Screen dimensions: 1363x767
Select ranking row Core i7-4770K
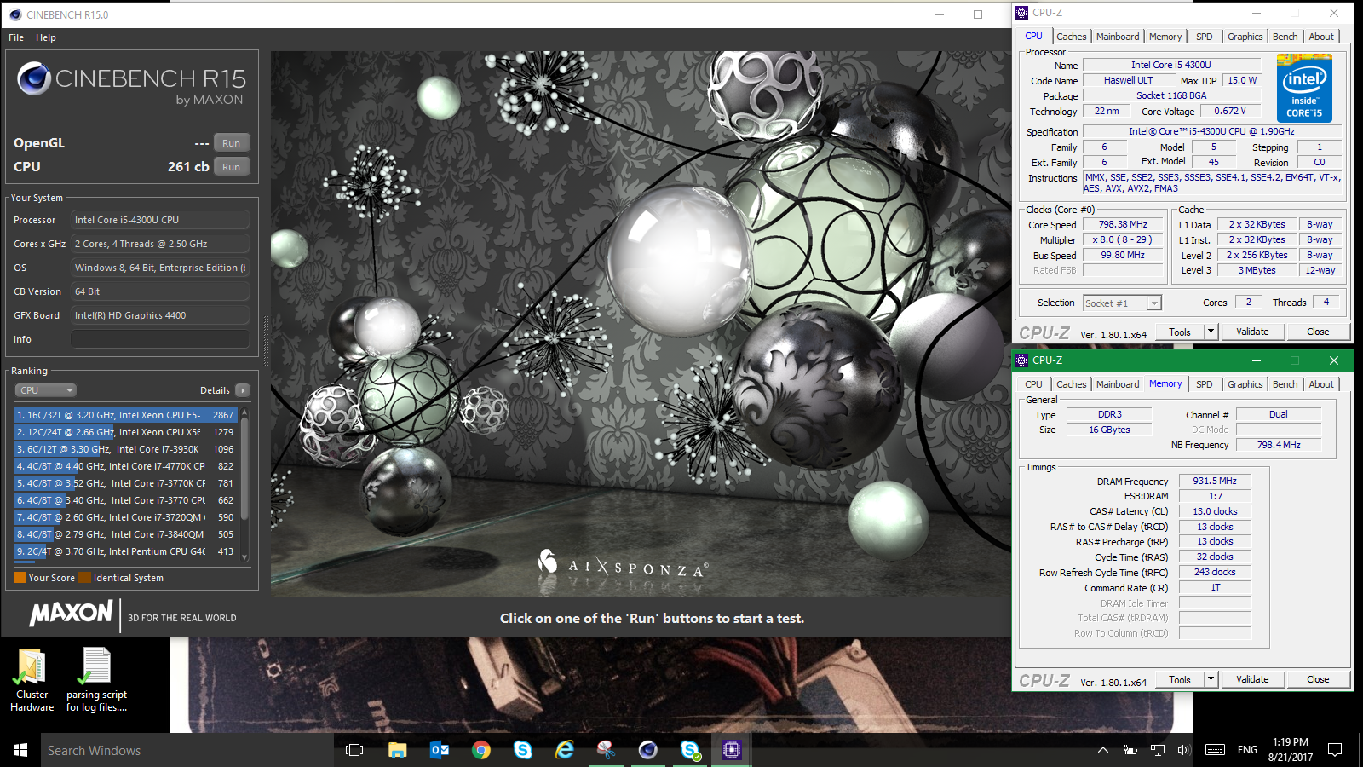click(x=125, y=466)
